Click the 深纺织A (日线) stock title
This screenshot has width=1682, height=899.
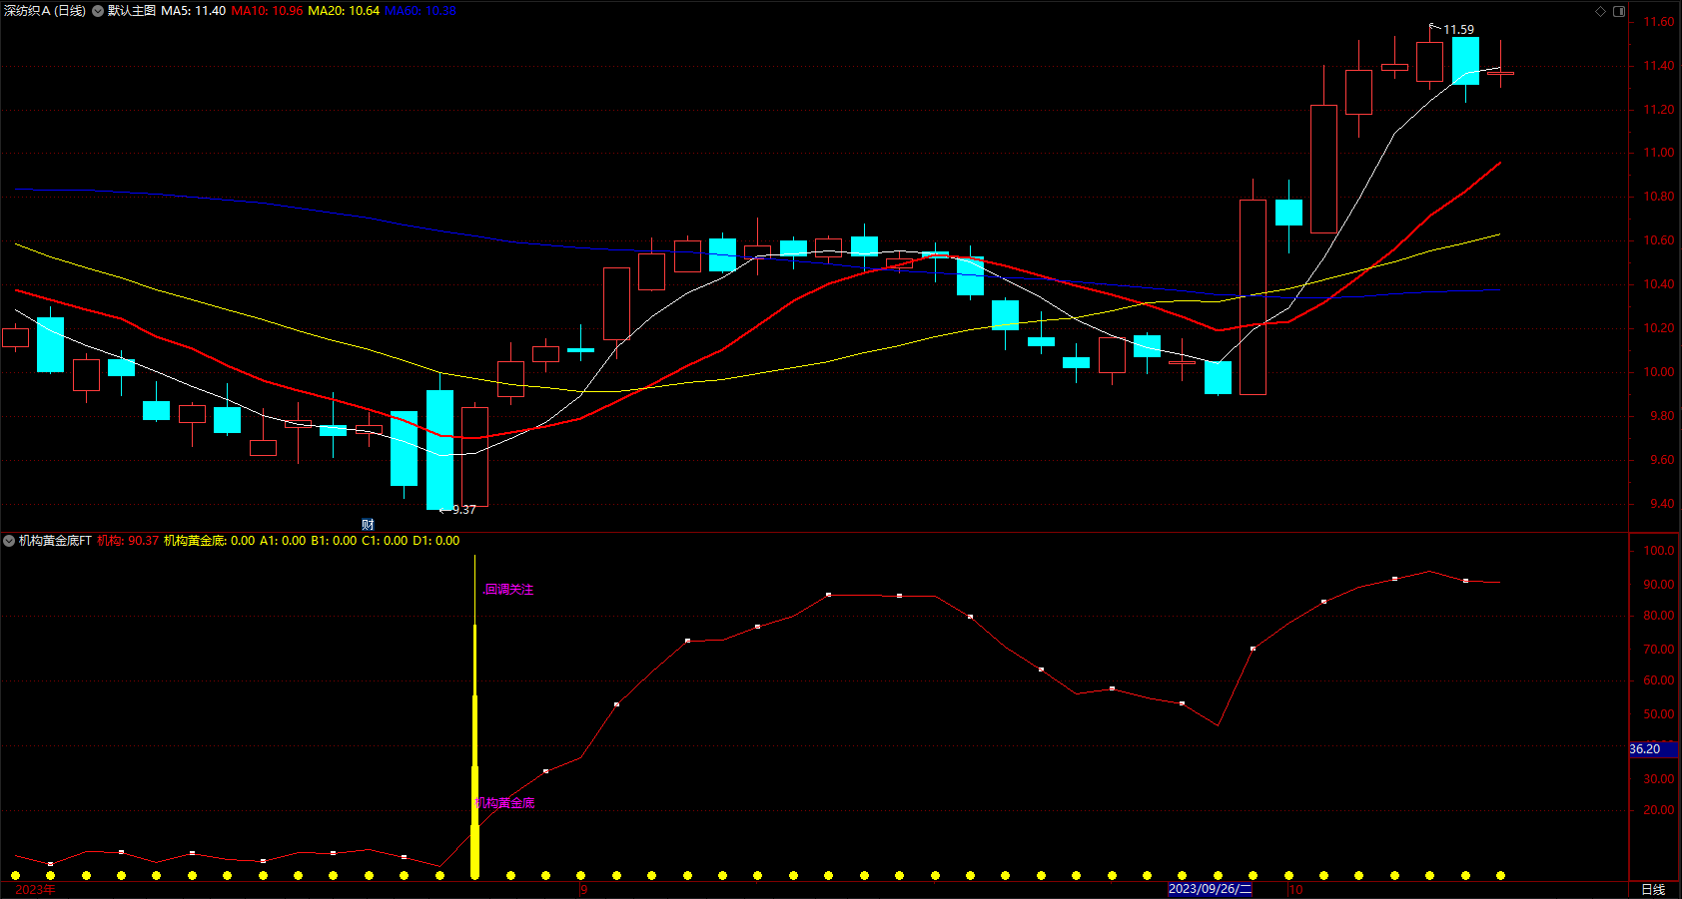coord(45,11)
